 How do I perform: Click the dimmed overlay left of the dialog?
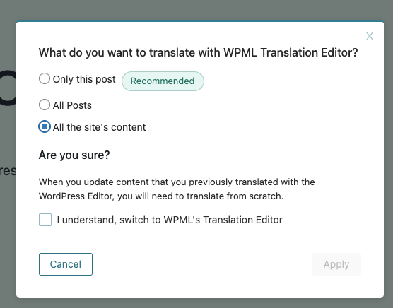coord(8,225)
